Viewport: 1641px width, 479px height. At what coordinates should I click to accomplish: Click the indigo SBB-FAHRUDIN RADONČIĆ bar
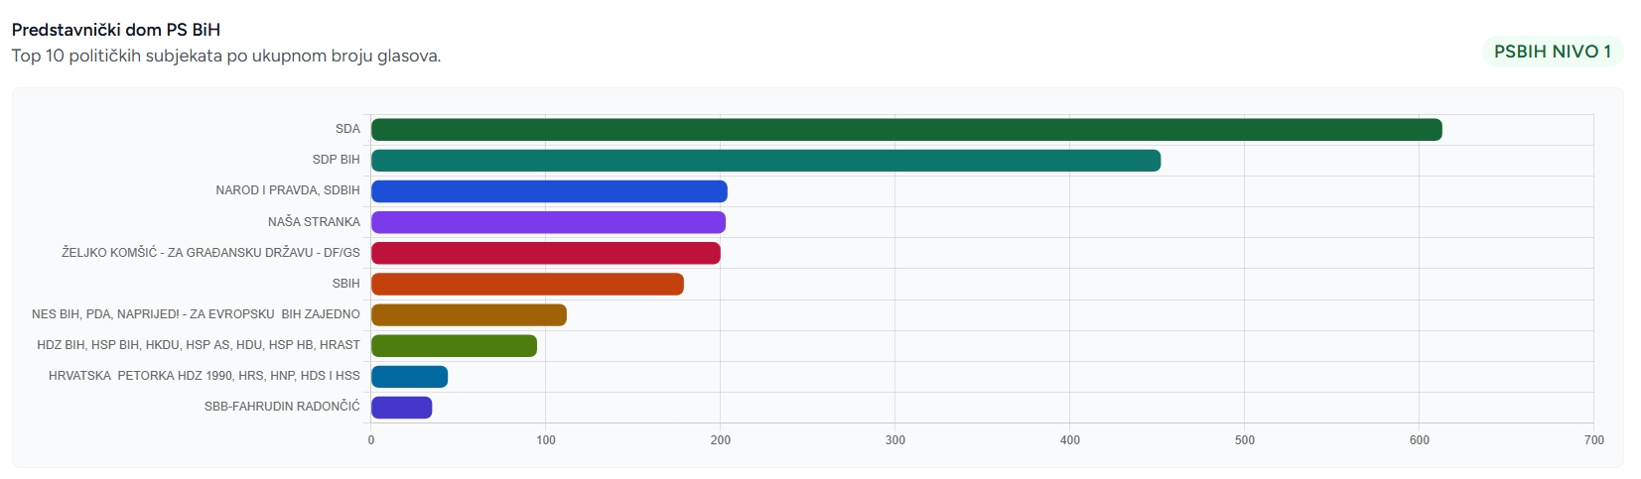401,408
